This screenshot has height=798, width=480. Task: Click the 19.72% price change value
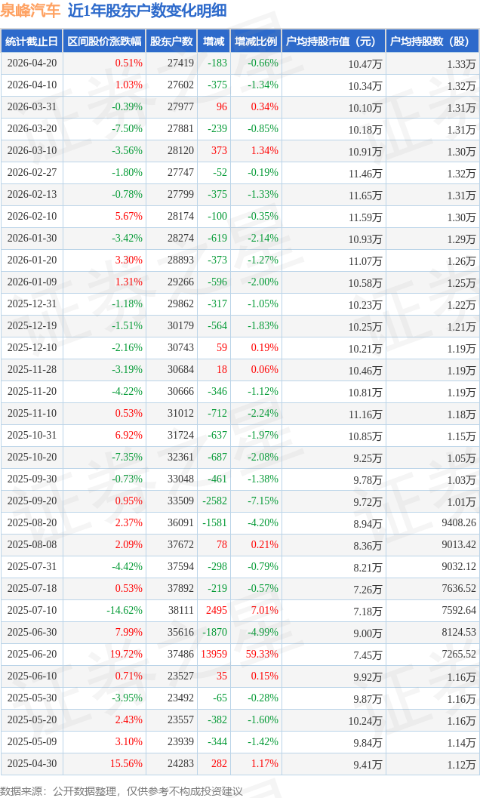coord(126,655)
